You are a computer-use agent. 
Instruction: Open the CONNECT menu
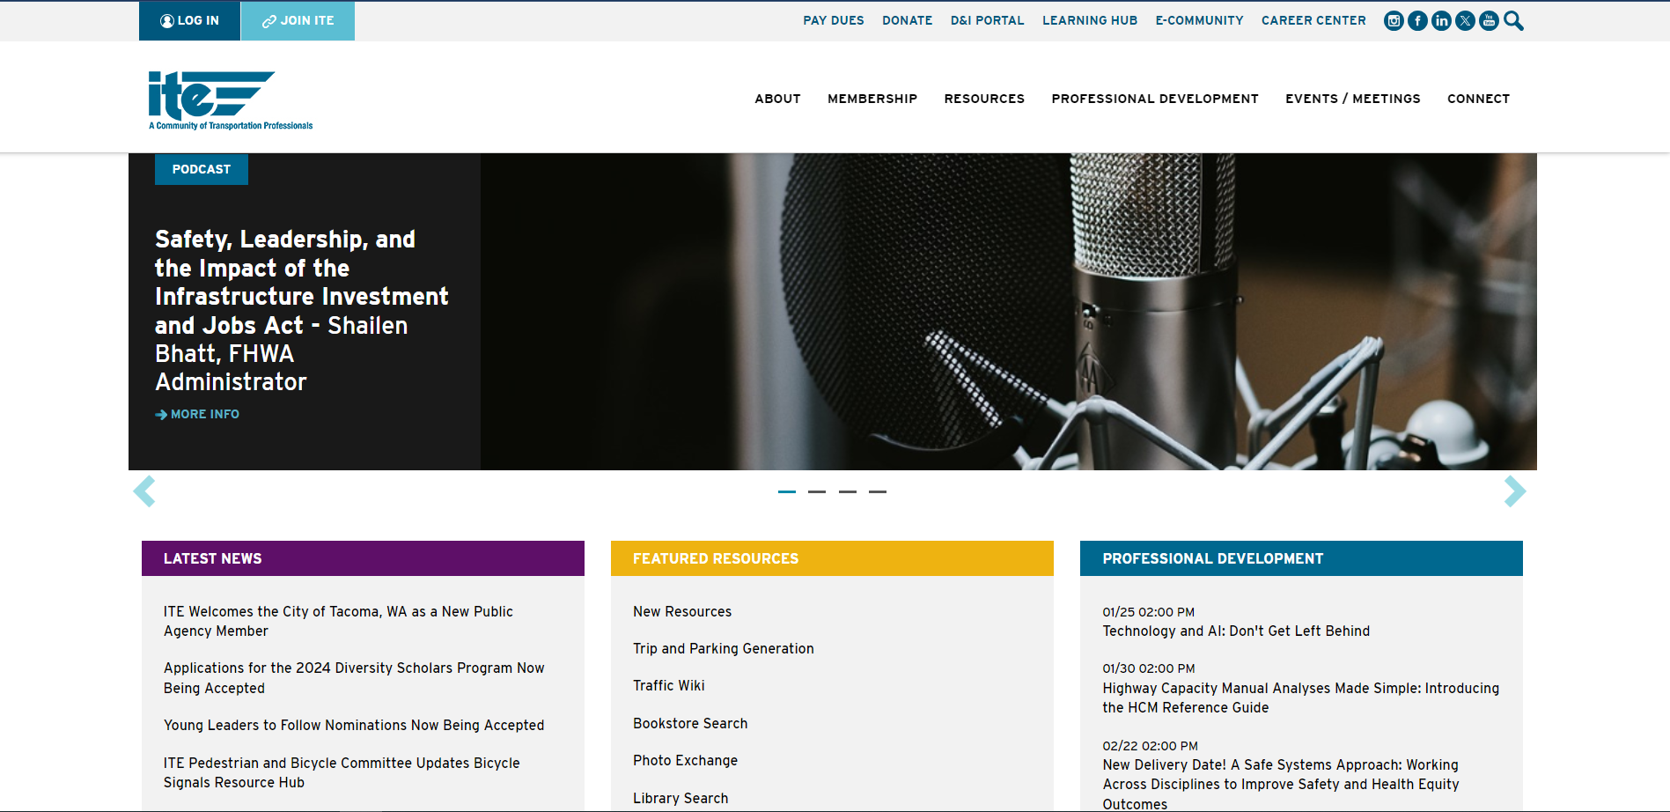point(1479,99)
